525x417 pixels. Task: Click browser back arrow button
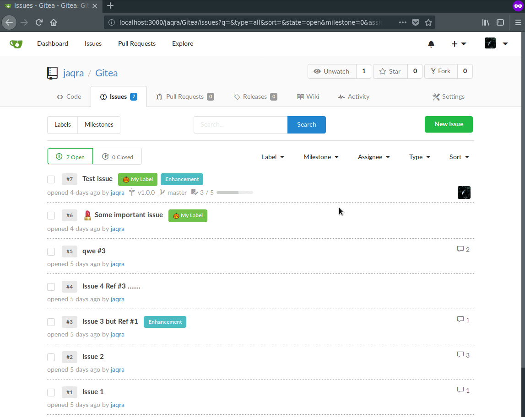pyautogui.click(x=9, y=22)
